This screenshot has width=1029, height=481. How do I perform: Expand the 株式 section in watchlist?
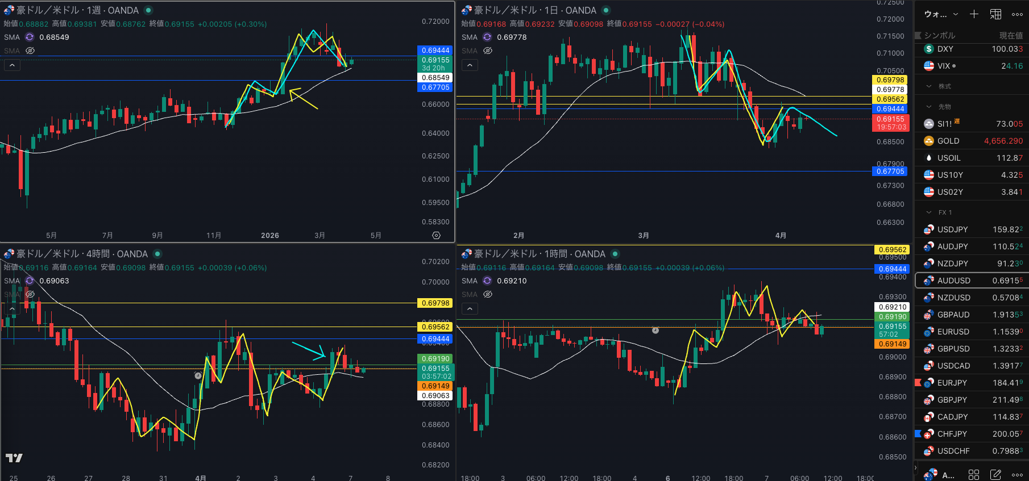click(929, 86)
